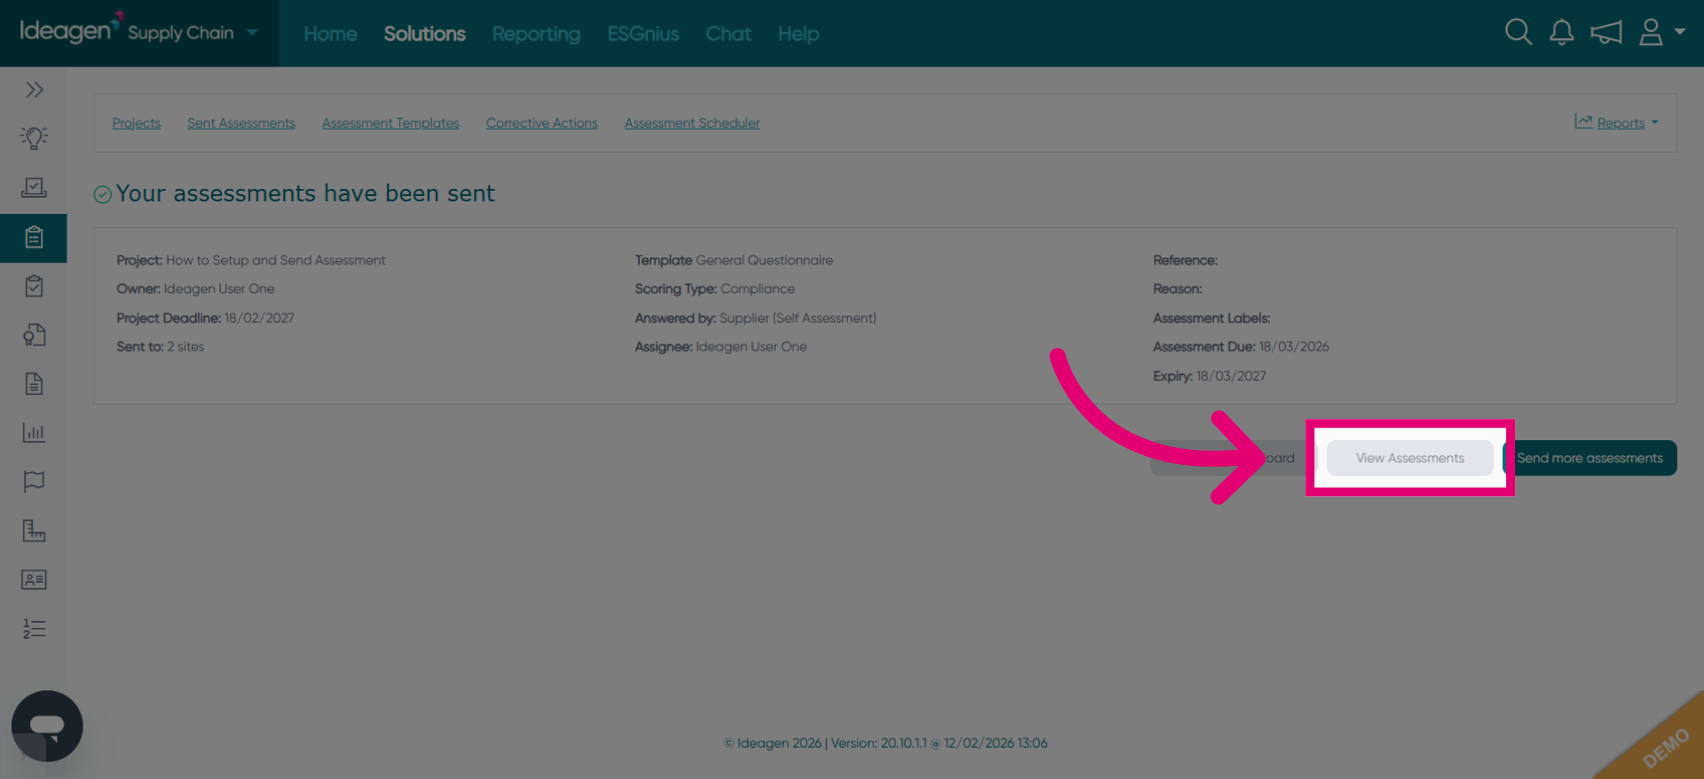Open the Help menu

click(x=798, y=34)
